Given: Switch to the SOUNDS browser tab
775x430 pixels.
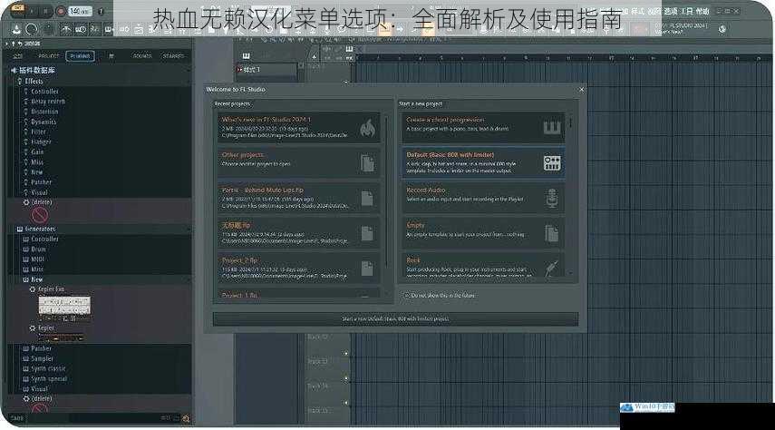Looking at the screenshot, I should click(x=142, y=56).
